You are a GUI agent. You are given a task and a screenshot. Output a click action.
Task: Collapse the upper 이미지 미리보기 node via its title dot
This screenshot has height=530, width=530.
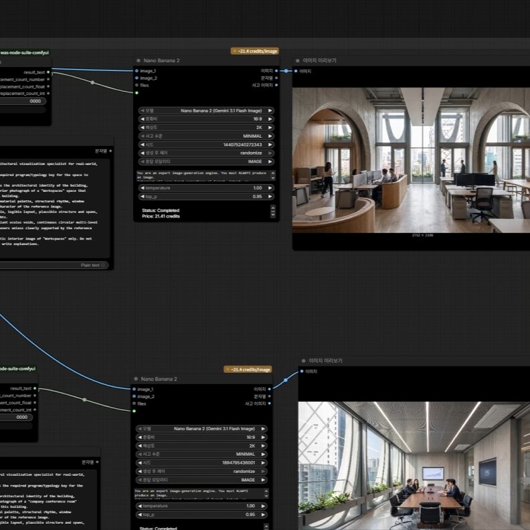[x=297, y=60]
